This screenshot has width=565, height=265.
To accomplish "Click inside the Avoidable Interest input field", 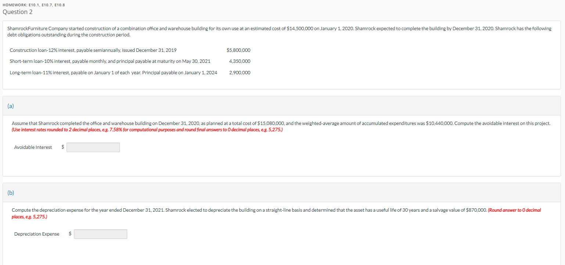I will 93,147.
